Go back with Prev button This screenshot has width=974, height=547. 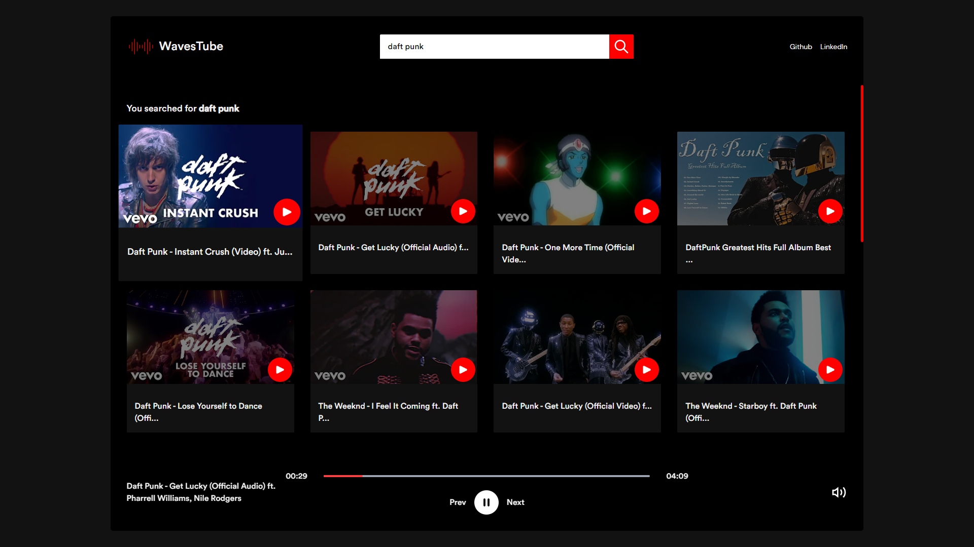click(457, 502)
